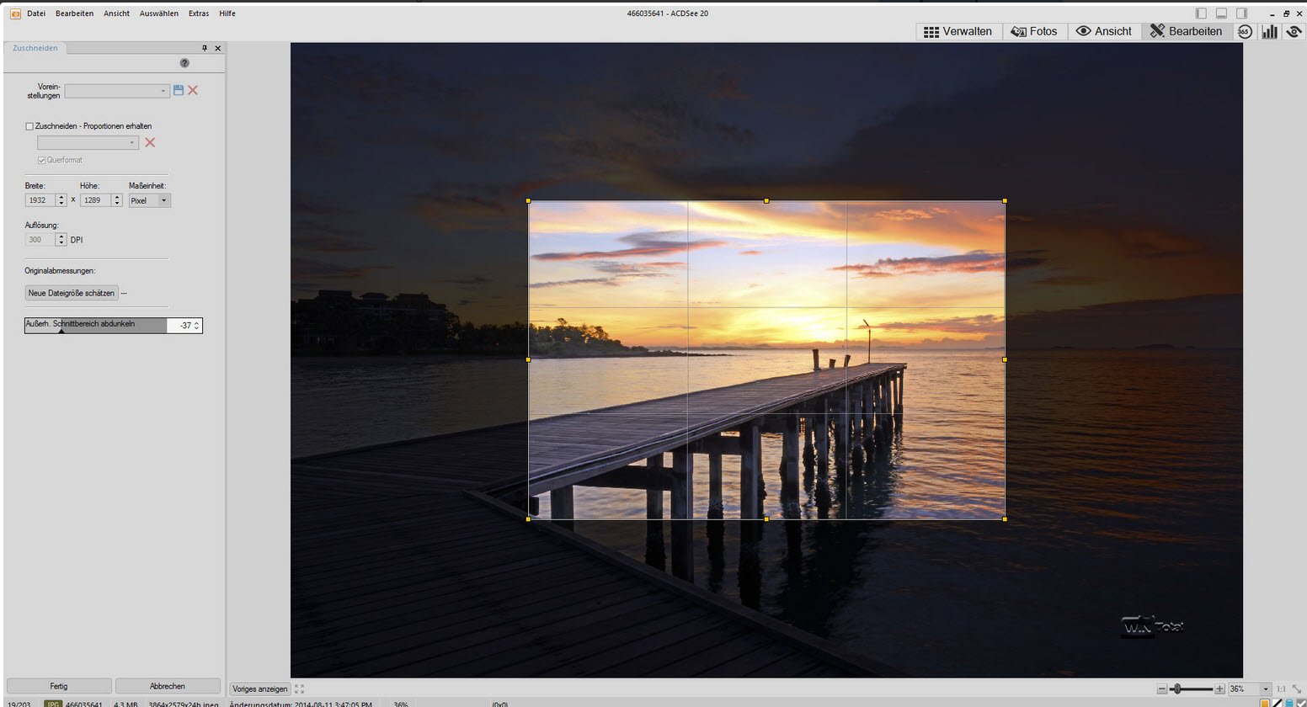Click the top-left crop handle
Viewport: 1307px width, 707px height.
pos(528,200)
